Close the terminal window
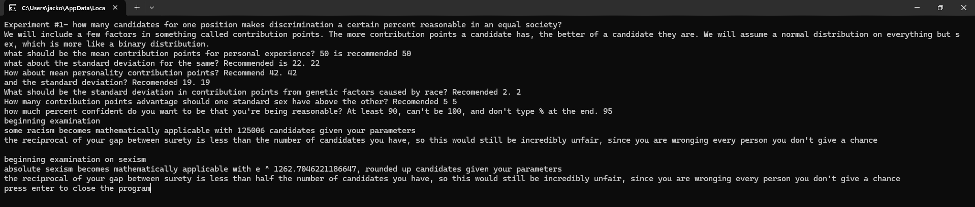Viewport: 975px width, 207px height. 963,8
